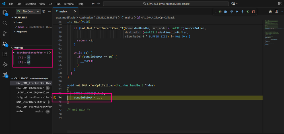Screen dimensions: 284x134
Task: Open the View menu
Action: click(42, 4)
